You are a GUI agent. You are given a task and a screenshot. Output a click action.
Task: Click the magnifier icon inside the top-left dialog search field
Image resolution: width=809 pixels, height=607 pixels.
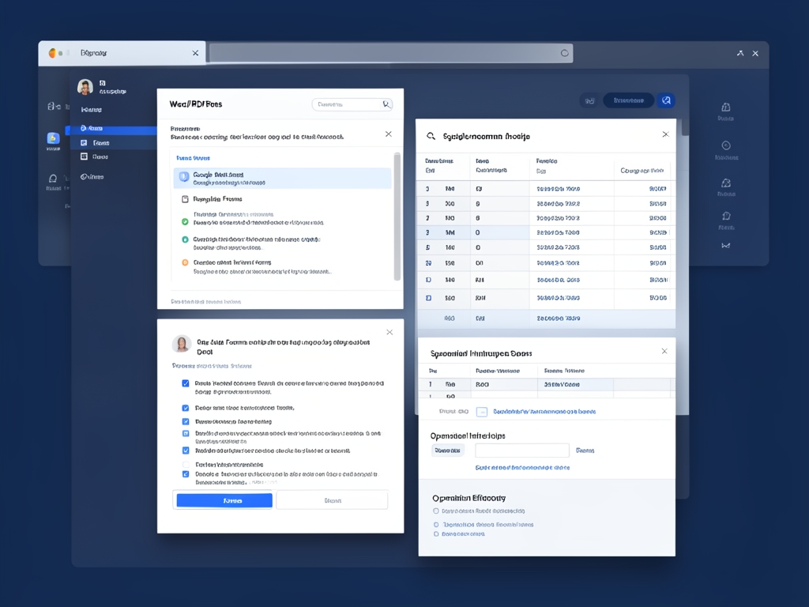(386, 104)
